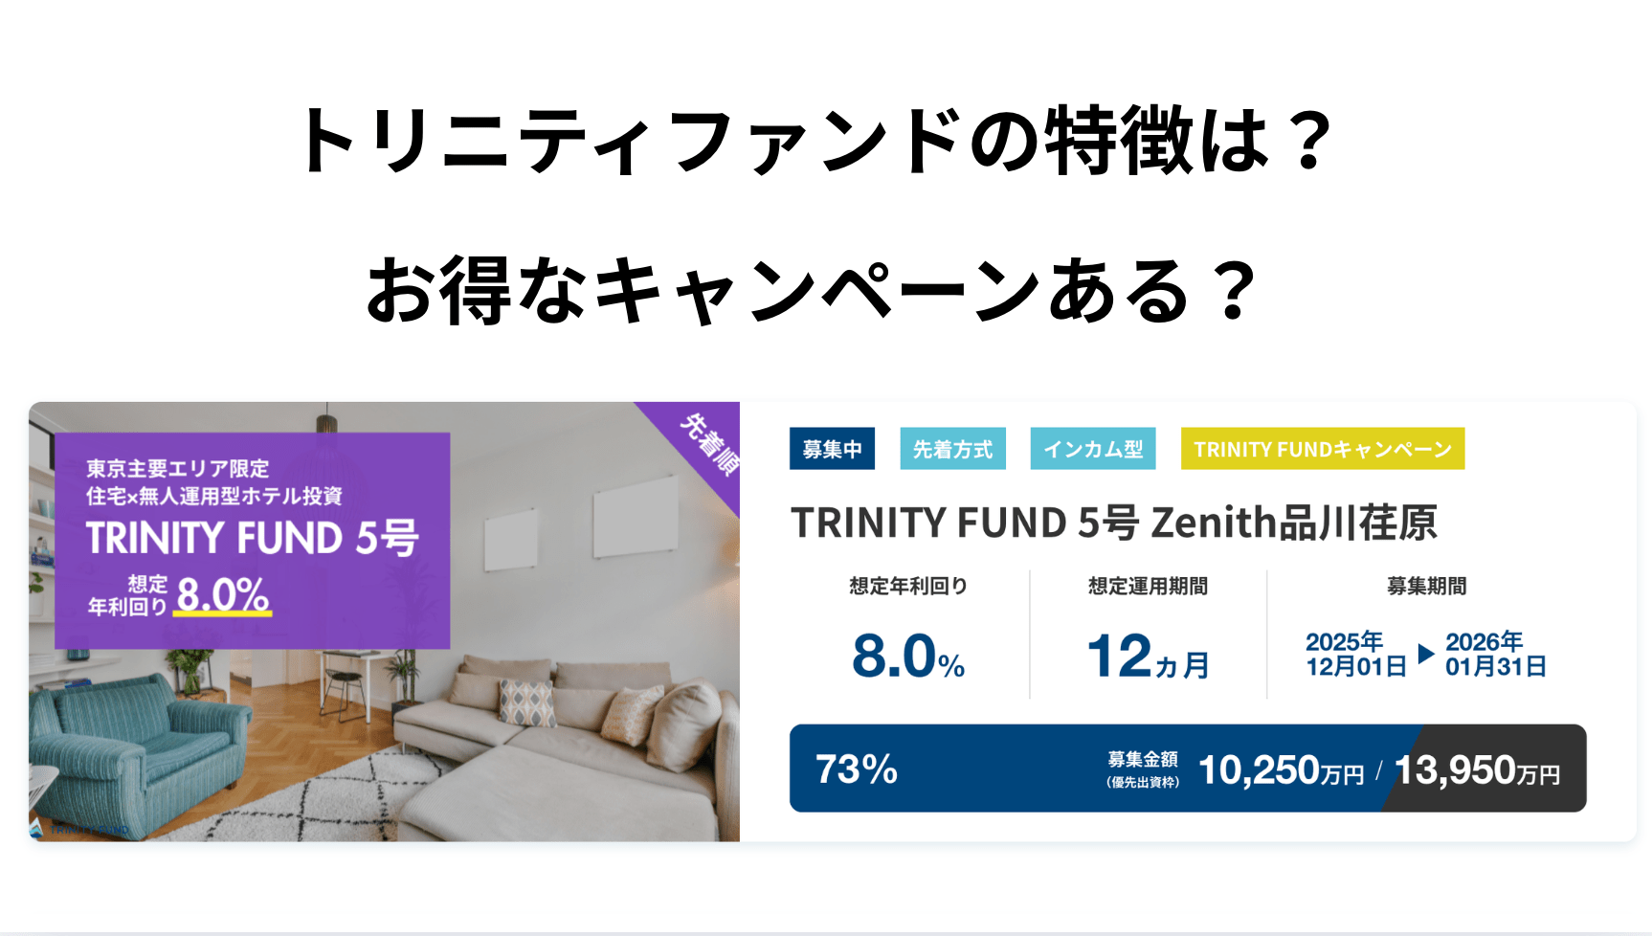Viewport: 1652px width, 936px height.
Task: Click the 2025年12月01日 start date
Action: pyautogui.click(x=1355, y=654)
